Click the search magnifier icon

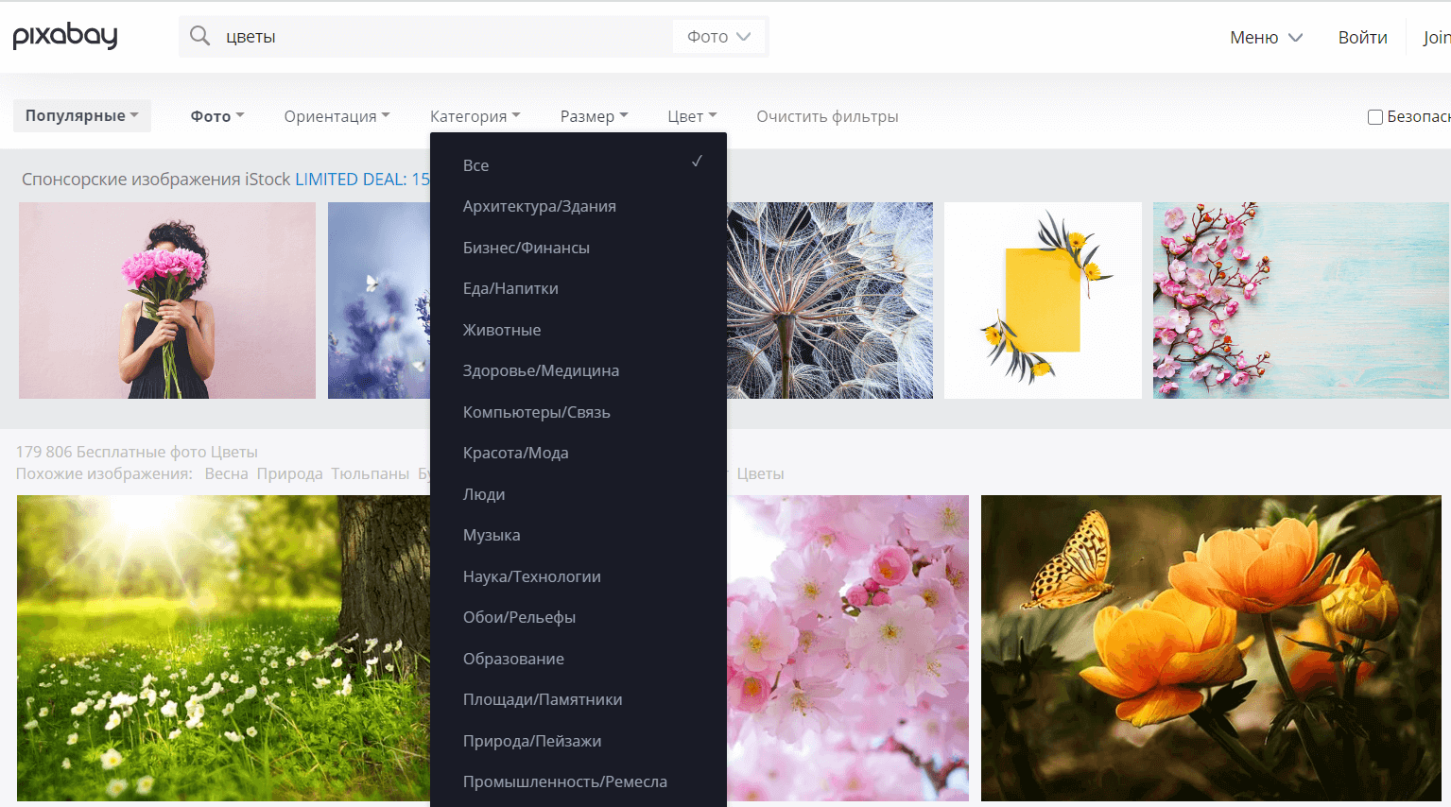point(199,36)
